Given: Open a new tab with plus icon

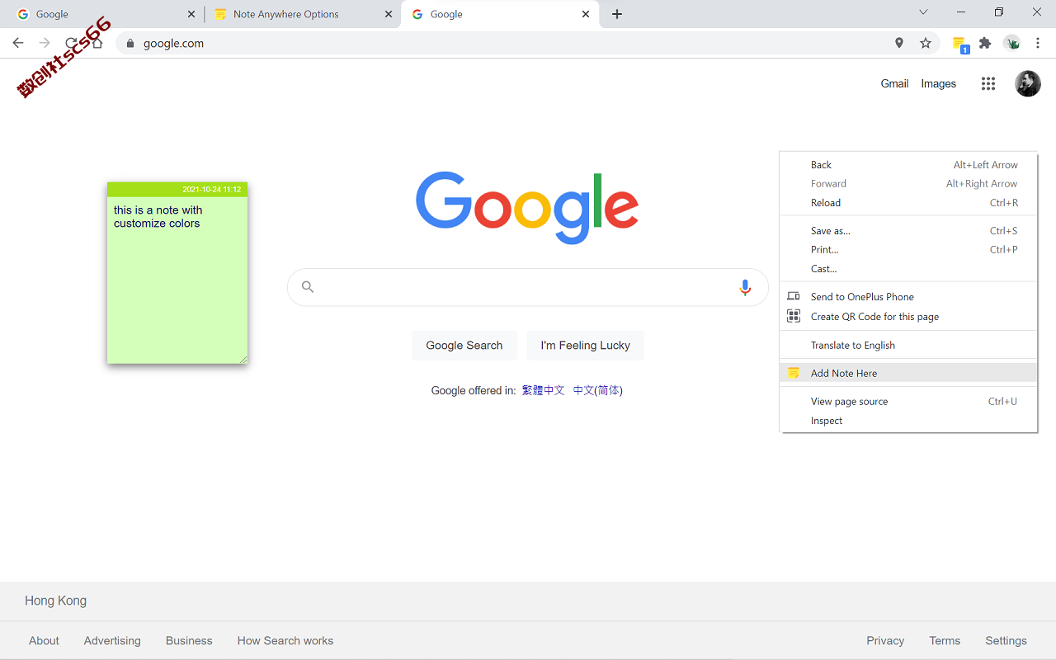Looking at the screenshot, I should (617, 14).
